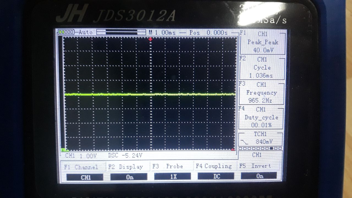This screenshot has width=352, height=198.
Task: Change the probe attenuation "1X" setting
Action: point(172,177)
